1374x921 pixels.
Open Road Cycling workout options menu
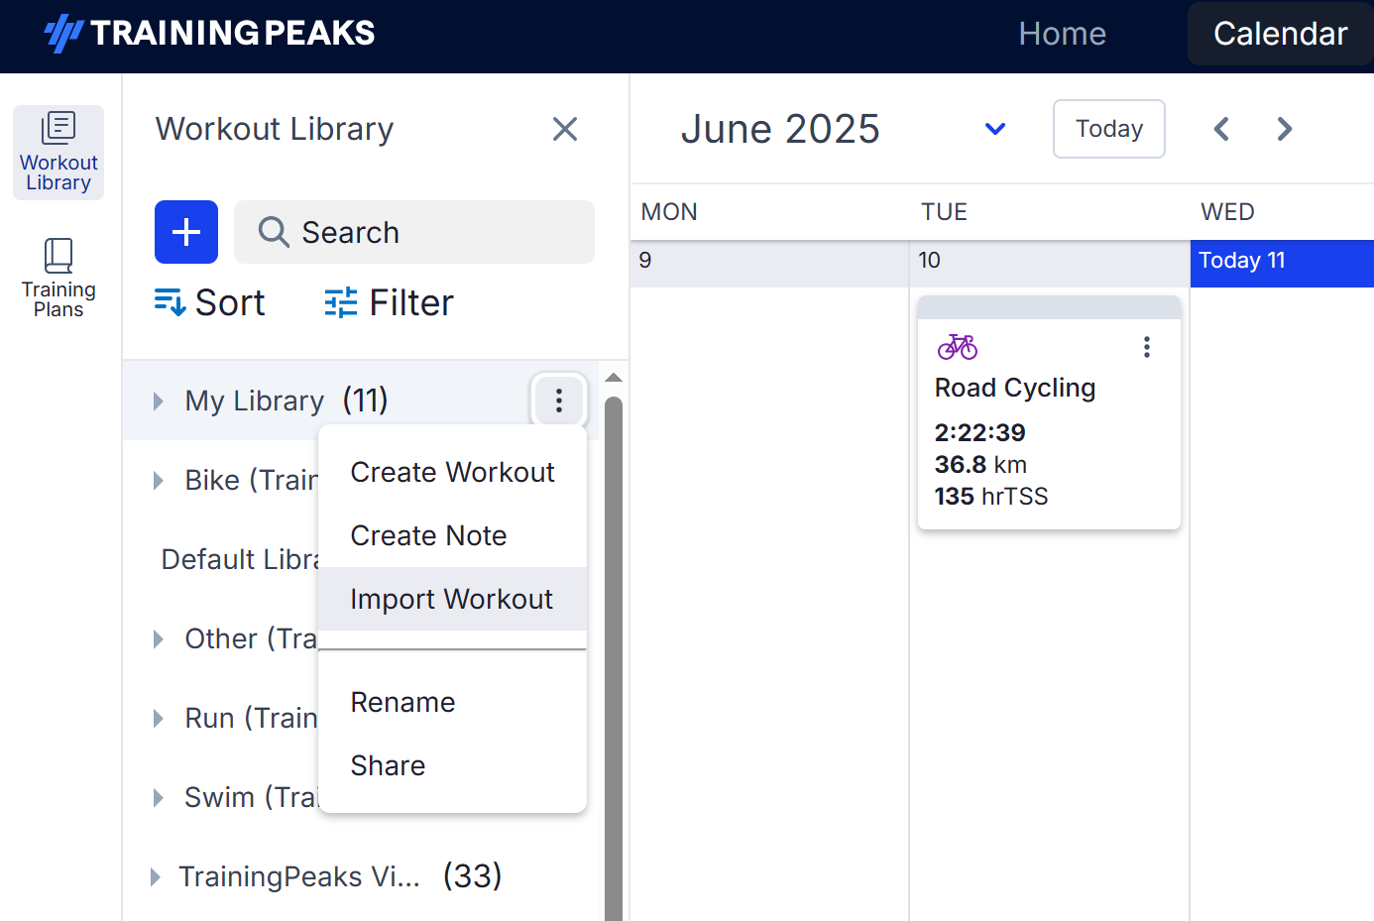tap(1146, 347)
